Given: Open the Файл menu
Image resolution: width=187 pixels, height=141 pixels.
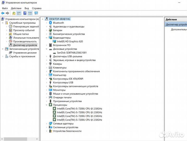Looking at the screenshot, I should coord(5,8).
